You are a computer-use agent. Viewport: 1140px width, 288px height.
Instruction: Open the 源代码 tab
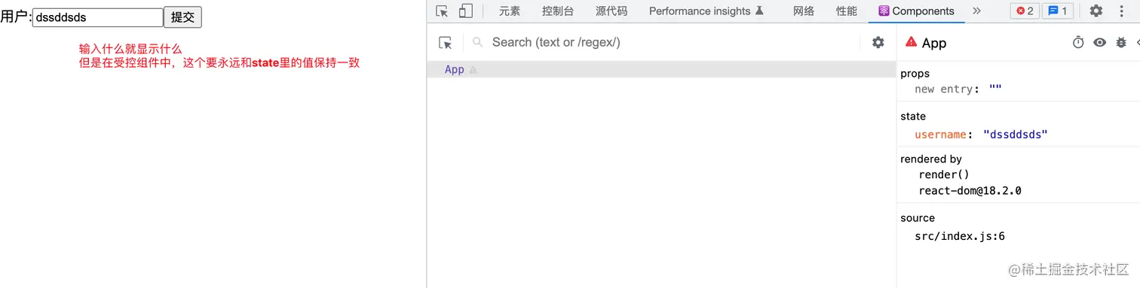[x=611, y=11]
